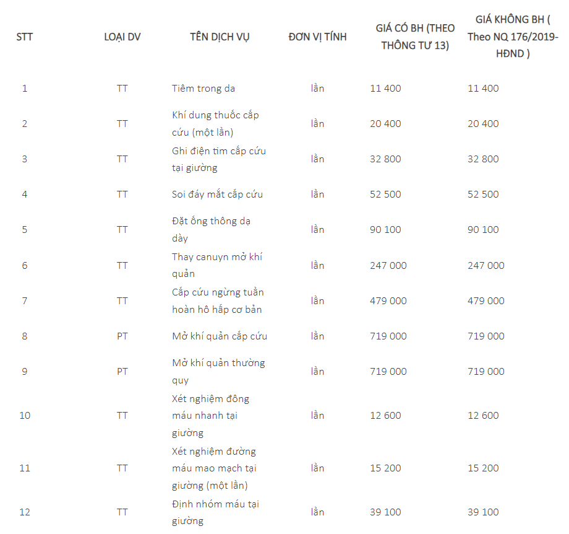The image size is (569, 534).
Task: Click 'Soi đáy mắt cấp cứu' row text
Action: click(217, 194)
